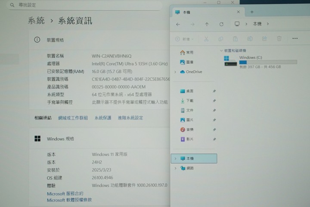Select the device name WIN-C2ANEVBHN6Q text
310x207 pixels.
(x=112, y=56)
